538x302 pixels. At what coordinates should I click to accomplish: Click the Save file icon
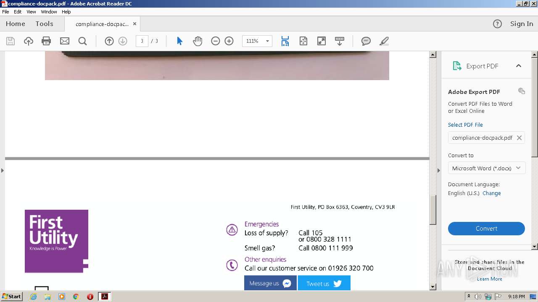(x=11, y=41)
